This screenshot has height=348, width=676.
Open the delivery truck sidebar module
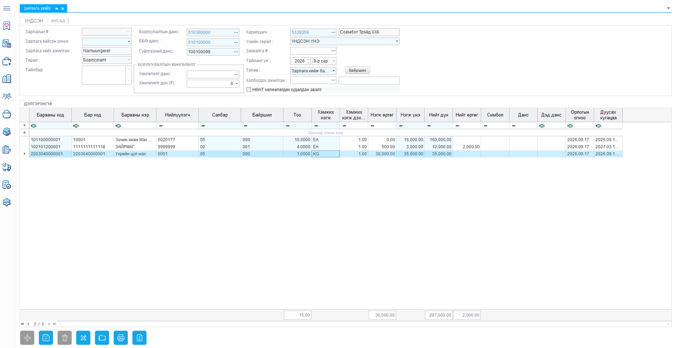[x=7, y=167]
